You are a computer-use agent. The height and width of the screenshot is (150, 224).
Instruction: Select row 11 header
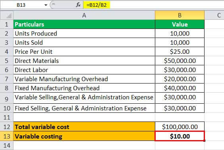click(7, 118)
